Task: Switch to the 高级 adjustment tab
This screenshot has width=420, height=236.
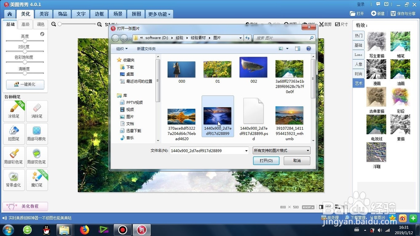Action: click(x=26, y=24)
